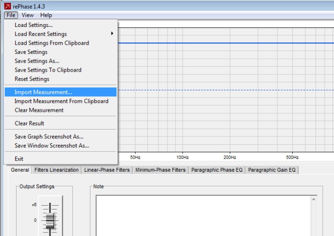
Task: Select Import Measurement... menu item
Action: coord(43,92)
